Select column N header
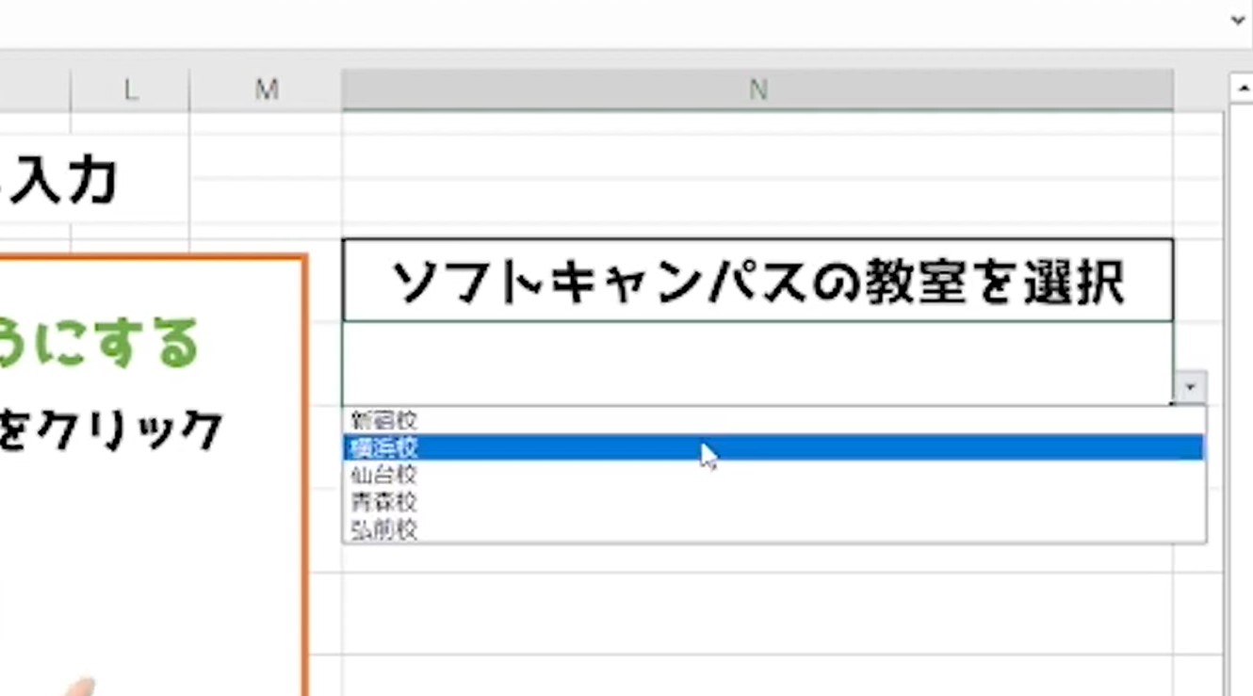Image resolution: width=1253 pixels, height=696 pixels. click(757, 89)
